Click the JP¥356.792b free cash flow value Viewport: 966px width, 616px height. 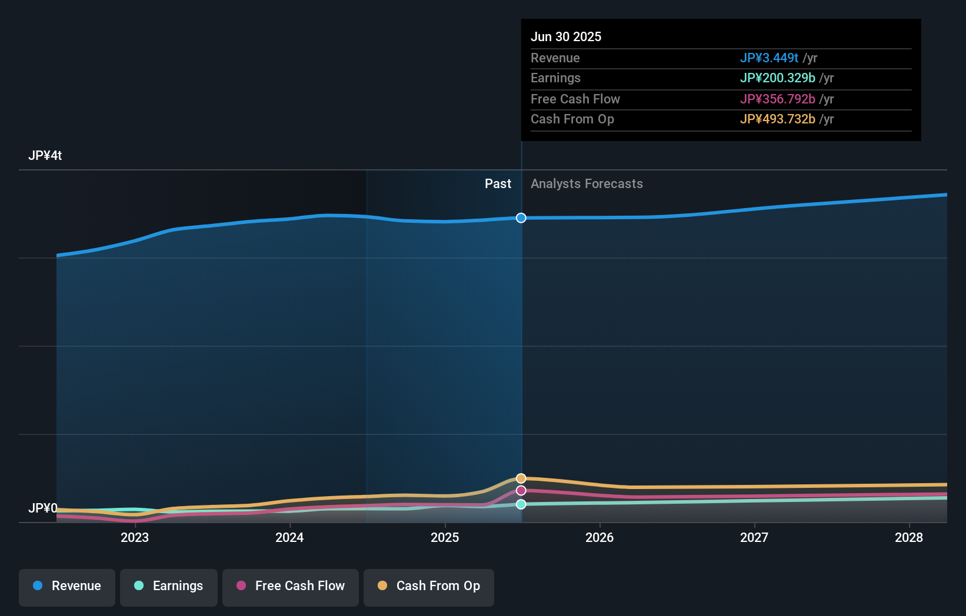pos(778,99)
